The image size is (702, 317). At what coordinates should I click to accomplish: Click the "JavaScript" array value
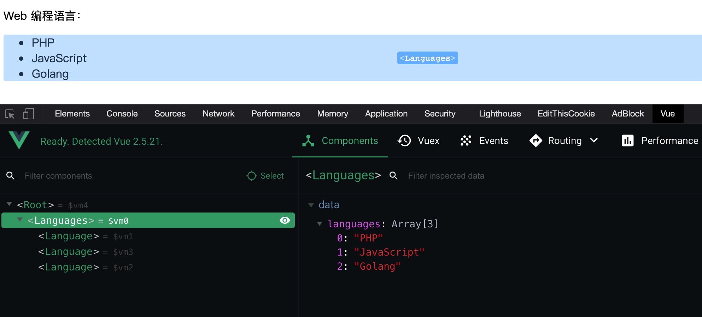point(389,252)
